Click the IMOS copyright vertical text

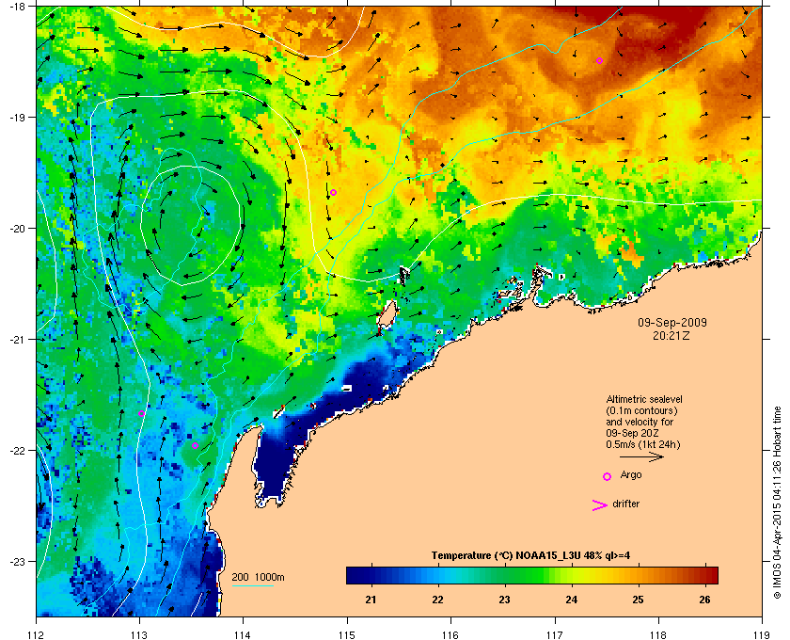pyautogui.click(x=777, y=504)
